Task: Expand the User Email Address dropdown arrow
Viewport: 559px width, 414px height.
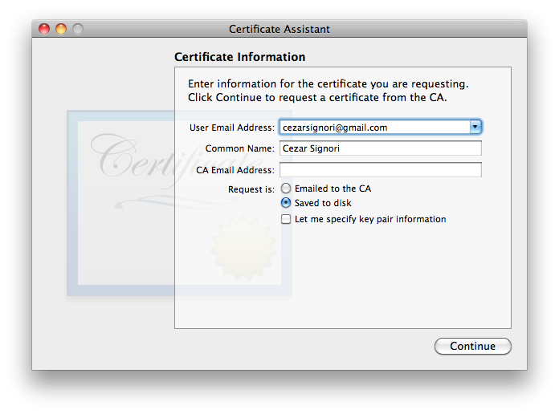Action: coord(475,127)
